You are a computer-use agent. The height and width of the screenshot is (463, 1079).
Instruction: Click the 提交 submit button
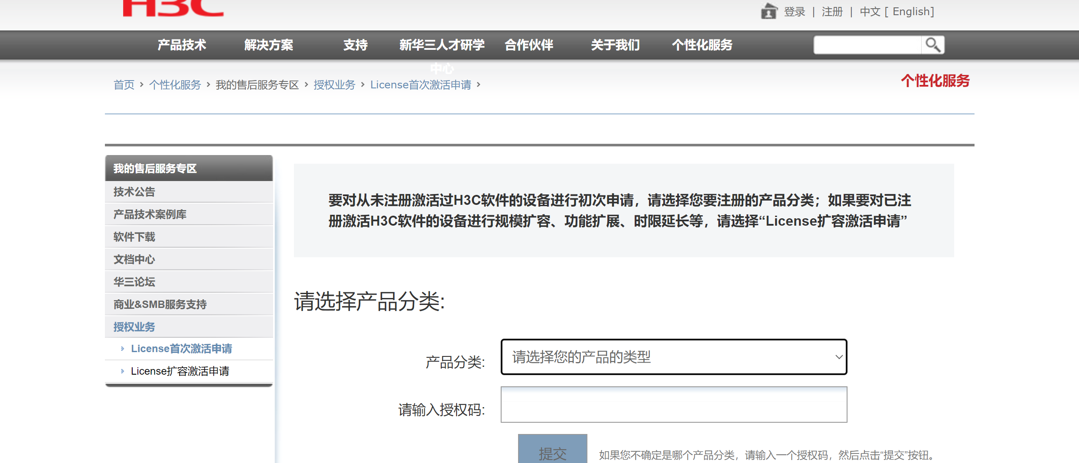pos(552,449)
